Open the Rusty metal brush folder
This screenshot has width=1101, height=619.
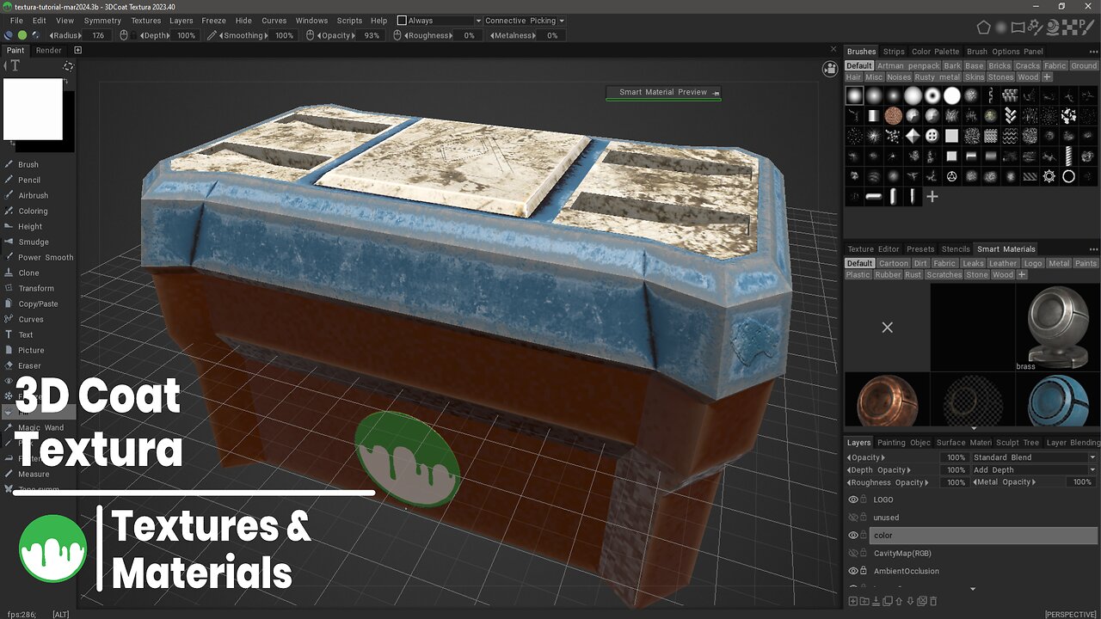938,77
